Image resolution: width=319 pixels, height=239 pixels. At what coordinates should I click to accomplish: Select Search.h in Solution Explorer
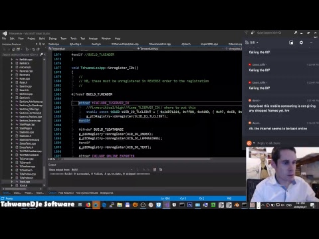click(x=24, y=90)
